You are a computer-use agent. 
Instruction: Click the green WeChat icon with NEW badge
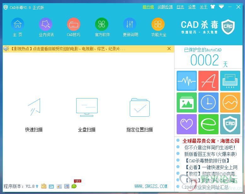(x=74, y=186)
